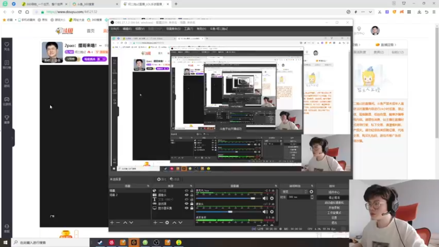439x247 pixels.
Task: Move the scene down with the arrow
Action: point(131,223)
